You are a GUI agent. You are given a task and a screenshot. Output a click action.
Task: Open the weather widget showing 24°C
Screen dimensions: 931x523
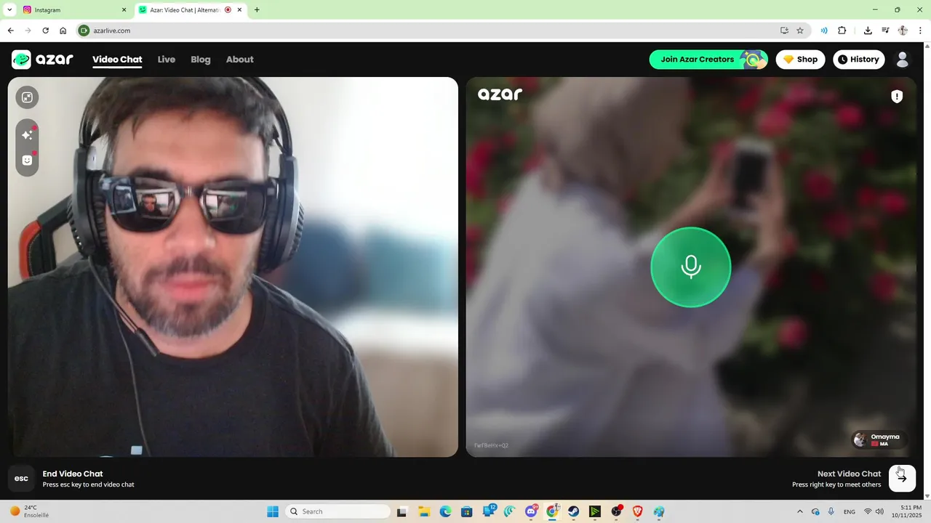29,511
